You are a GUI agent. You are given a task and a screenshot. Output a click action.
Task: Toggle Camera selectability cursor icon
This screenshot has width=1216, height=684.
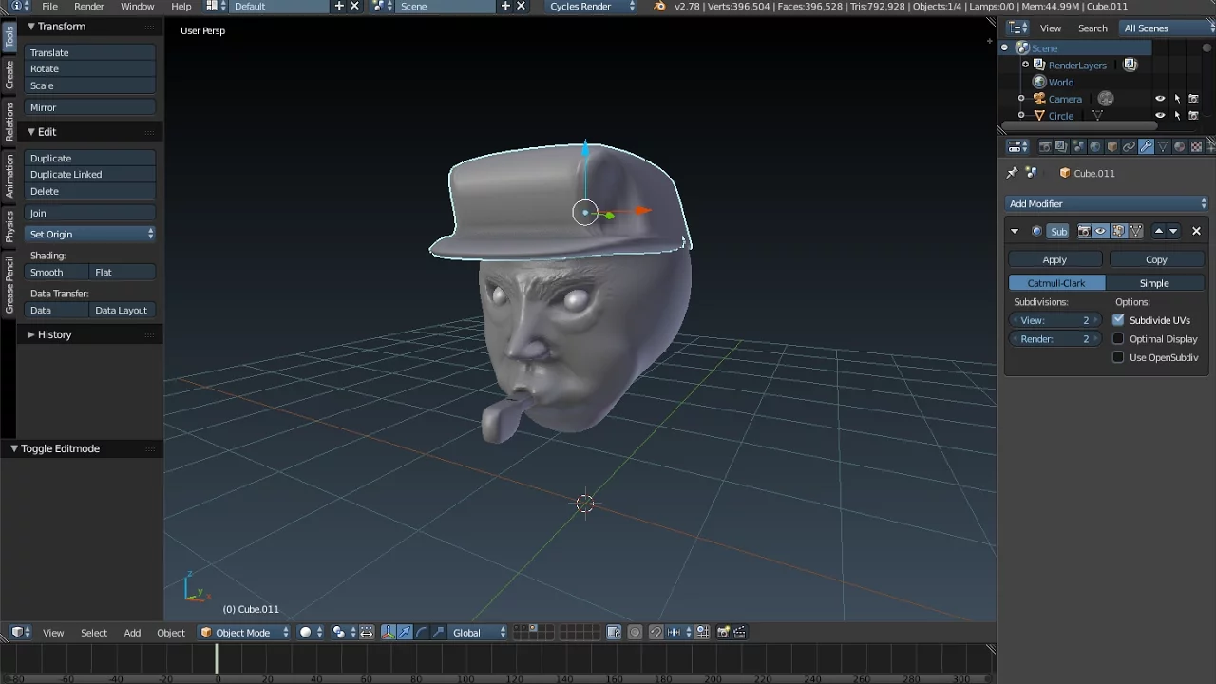1177,99
